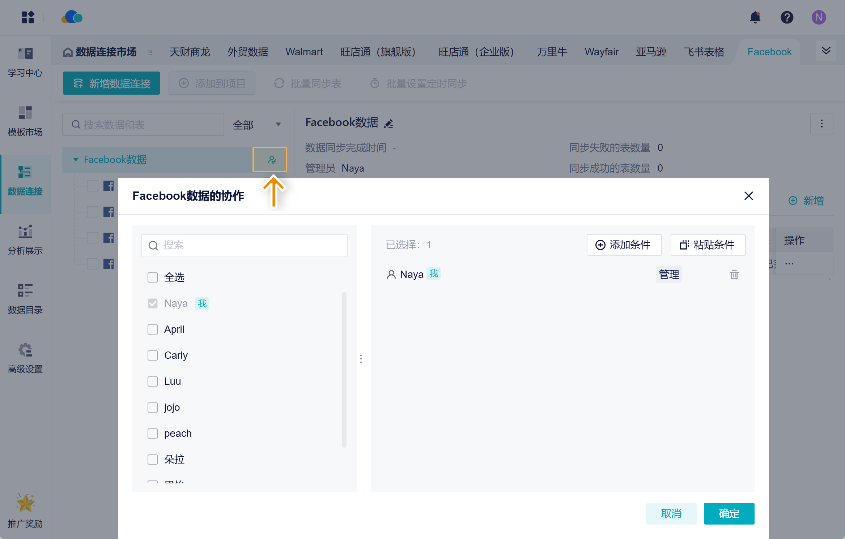Viewport: 845px width, 539px height.
Task: Switch to the 亚马逊 tab
Action: [x=651, y=52]
